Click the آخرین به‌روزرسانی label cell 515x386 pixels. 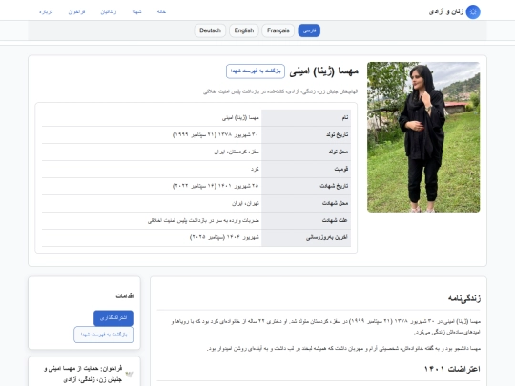(306, 237)
